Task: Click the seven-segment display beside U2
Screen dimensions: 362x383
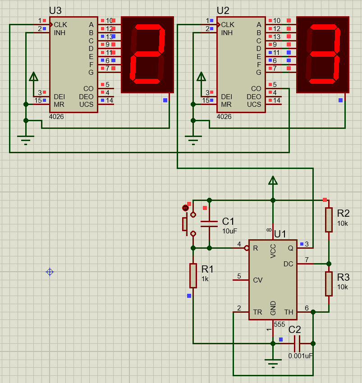Action: pyautogui.click(x=322, y=55)
